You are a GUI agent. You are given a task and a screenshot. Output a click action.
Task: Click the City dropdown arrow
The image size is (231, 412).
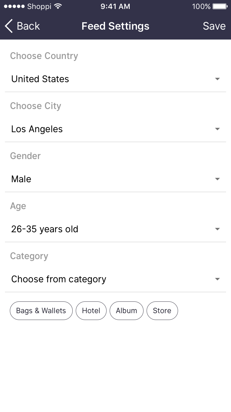pos(217,129)
